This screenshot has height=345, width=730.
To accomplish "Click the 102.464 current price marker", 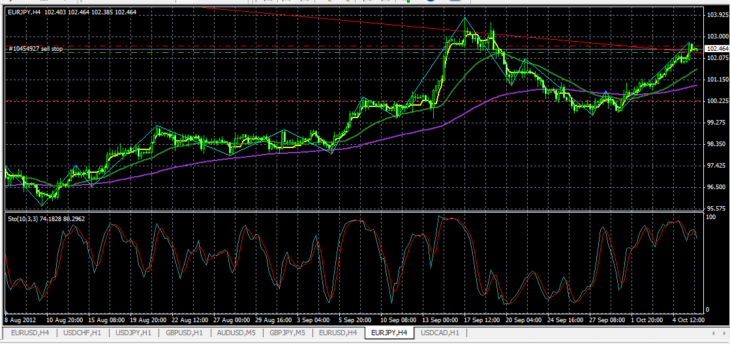I will coord(716,49).
